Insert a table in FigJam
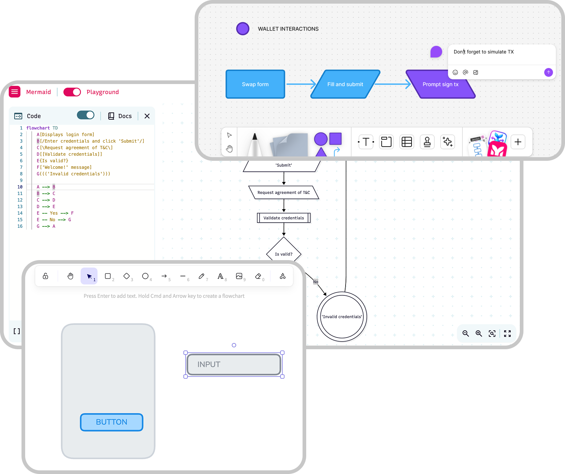This screenshot has width=565, height=474. tap(407, 142)
